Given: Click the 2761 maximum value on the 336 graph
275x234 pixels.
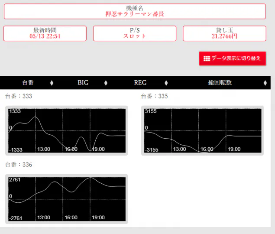Looking at the screenshot, I should pyautogui.click(x=15, y=180).
